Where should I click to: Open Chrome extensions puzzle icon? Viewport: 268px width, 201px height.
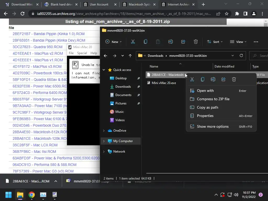pos(237,14)
